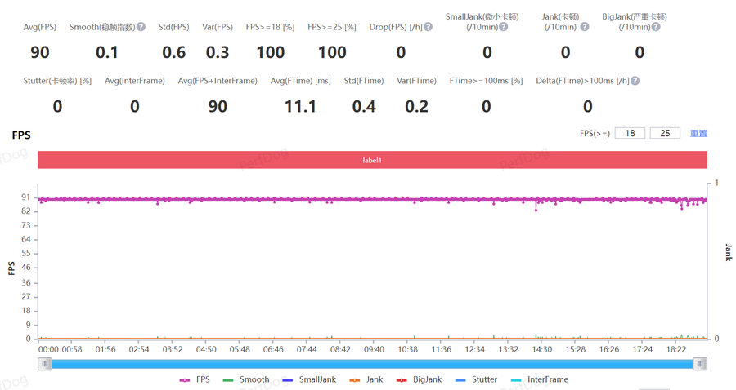The image size is (736, 390).
Task: Click help icon next to Smooth(稳帧指数)
Action: click(141, 27)
